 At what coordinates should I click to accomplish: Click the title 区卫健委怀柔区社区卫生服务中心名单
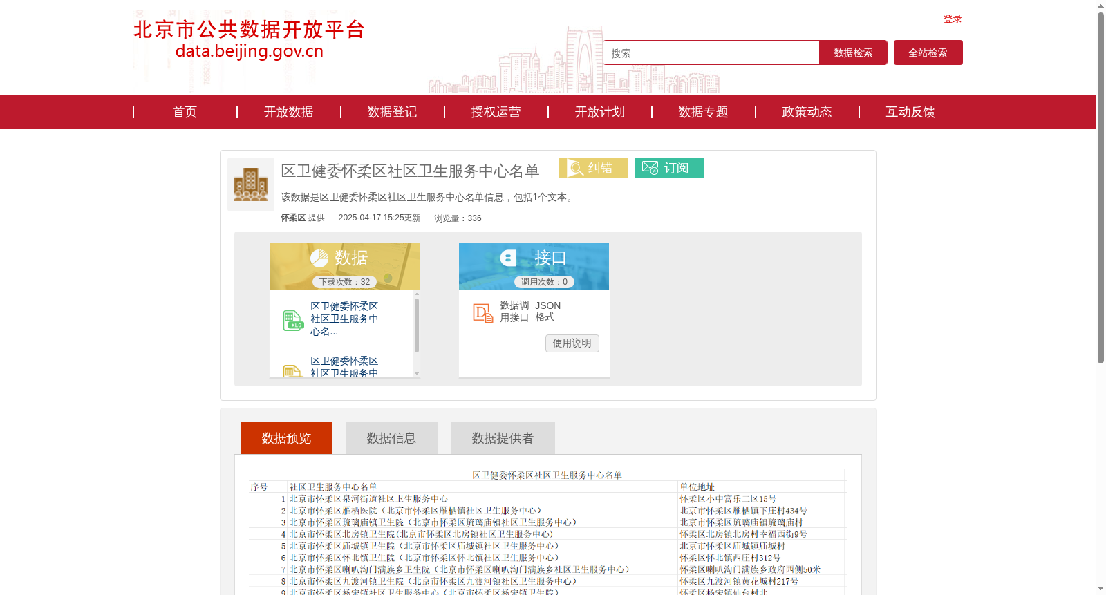coord(410,171)
